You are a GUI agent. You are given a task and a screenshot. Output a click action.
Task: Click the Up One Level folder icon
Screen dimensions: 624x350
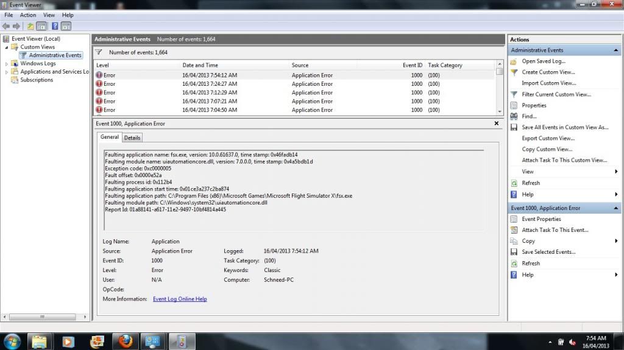[x=30, y=26]
